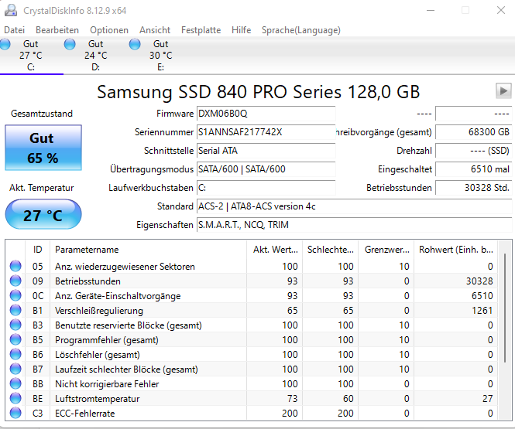This screenshot has width=515, height=429.
Task: Click status icon for Betriebsstunden row 09
Action: tap(15, 281)
